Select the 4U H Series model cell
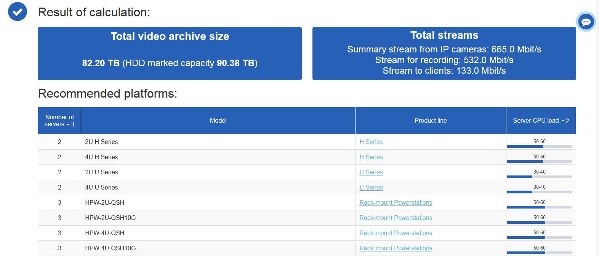The width and height of the screenshot is (599, 256). [218, 157]
